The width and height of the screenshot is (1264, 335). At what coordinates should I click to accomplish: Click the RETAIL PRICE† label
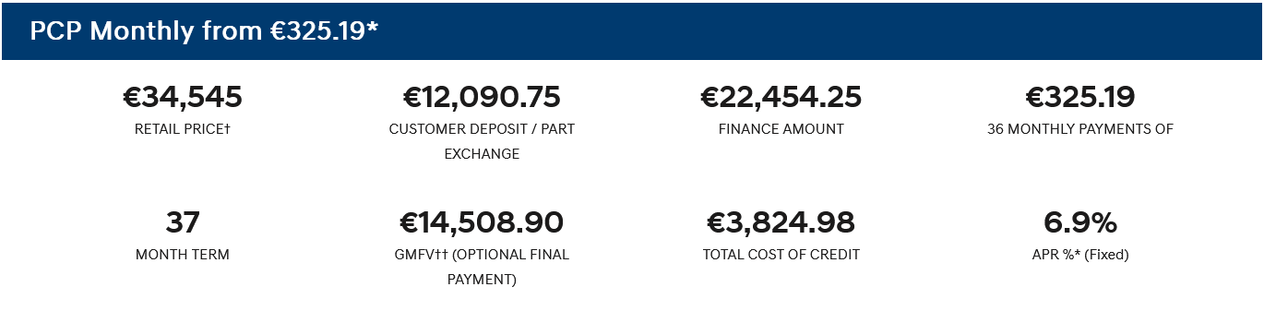click(183, 129)
